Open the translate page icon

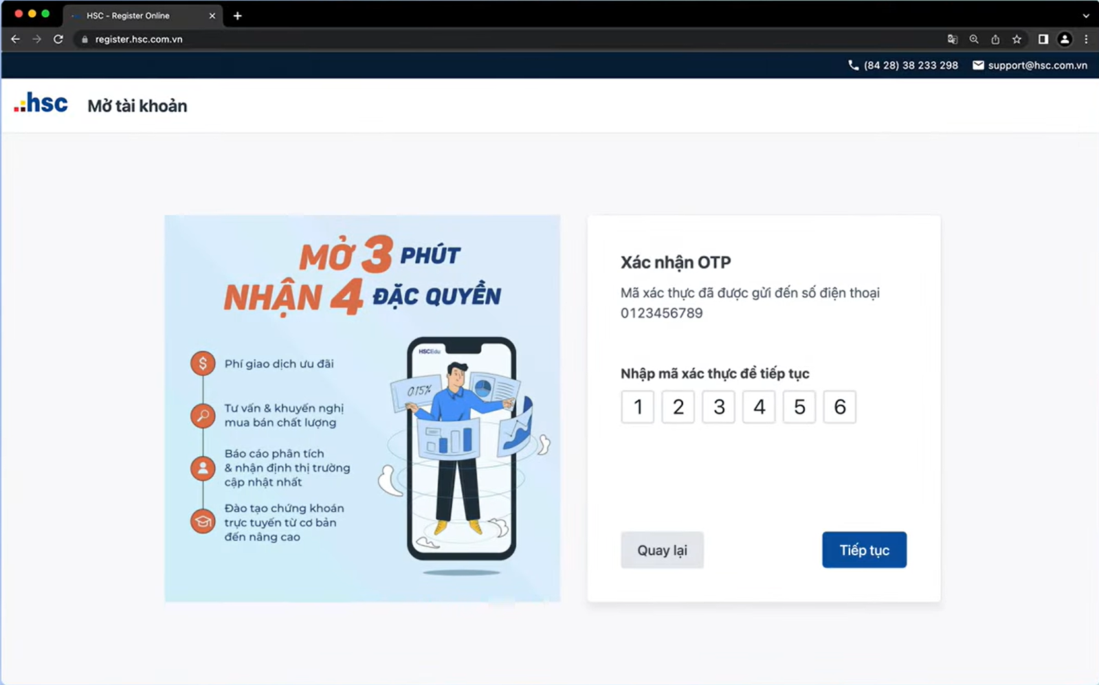pyautogui.click(x=953, y=39)
